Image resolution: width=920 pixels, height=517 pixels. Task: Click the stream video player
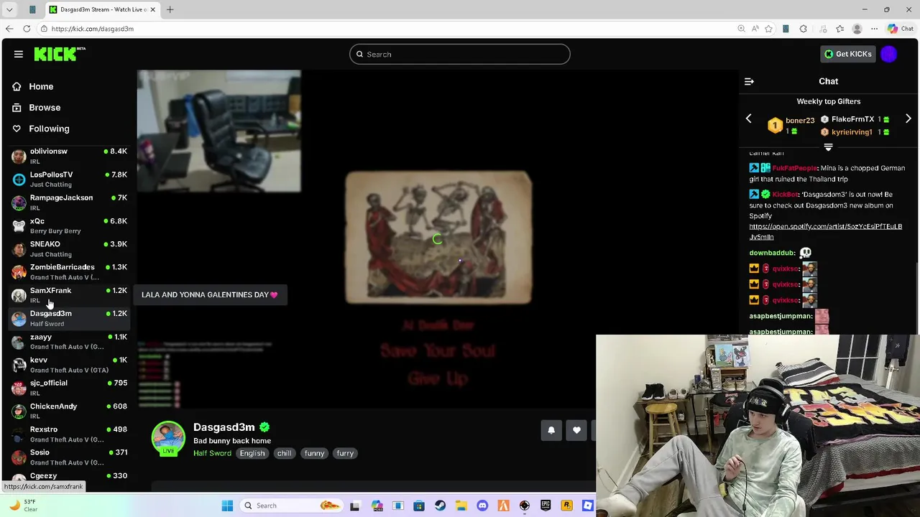point(438,239)
